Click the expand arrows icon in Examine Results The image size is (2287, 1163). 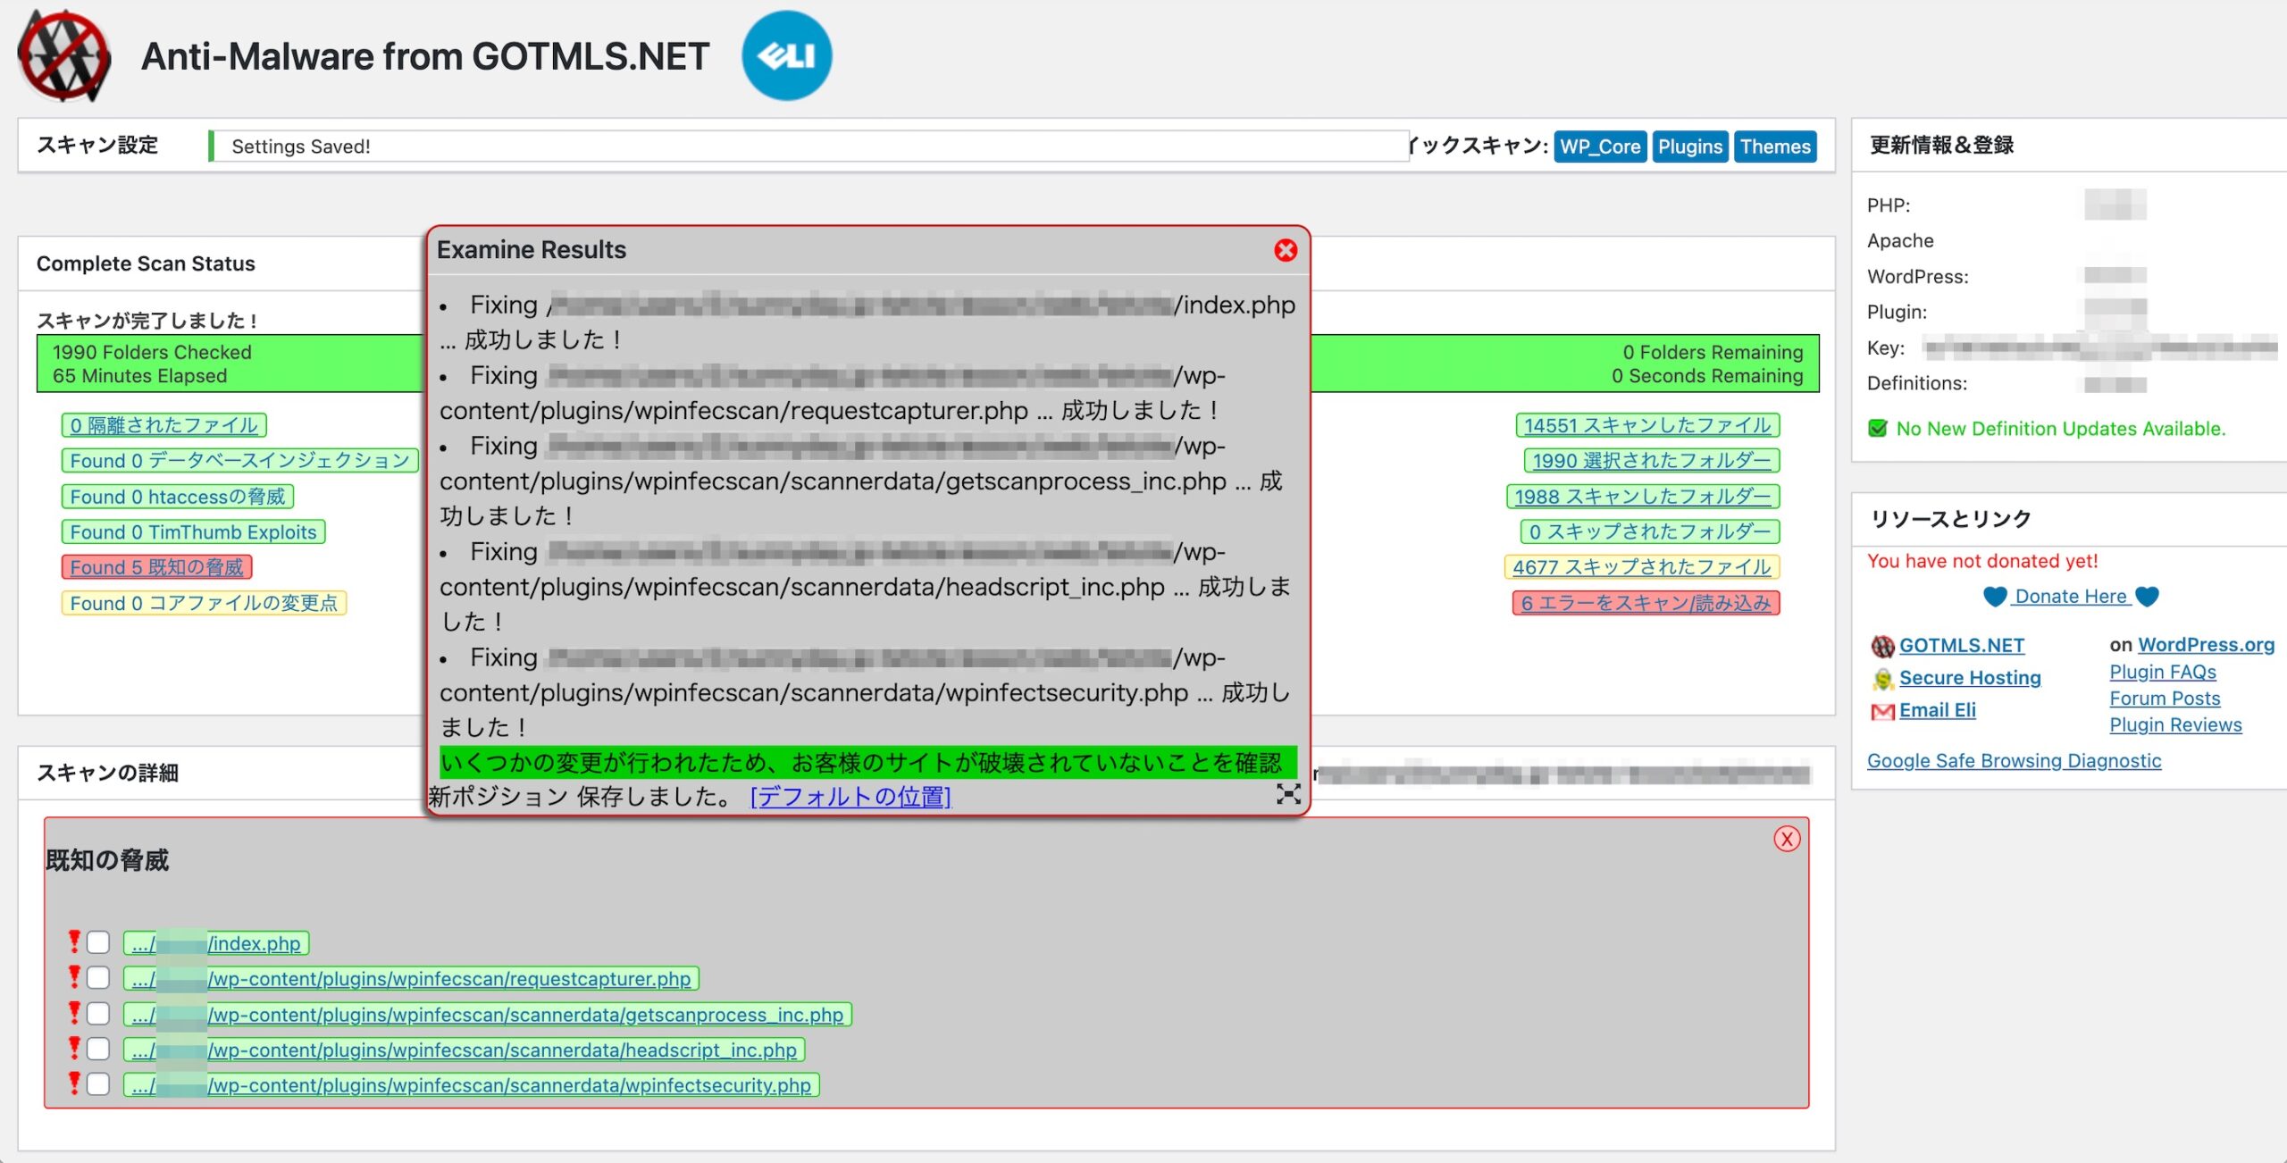pyautogui.click(x=1288, y=794)
